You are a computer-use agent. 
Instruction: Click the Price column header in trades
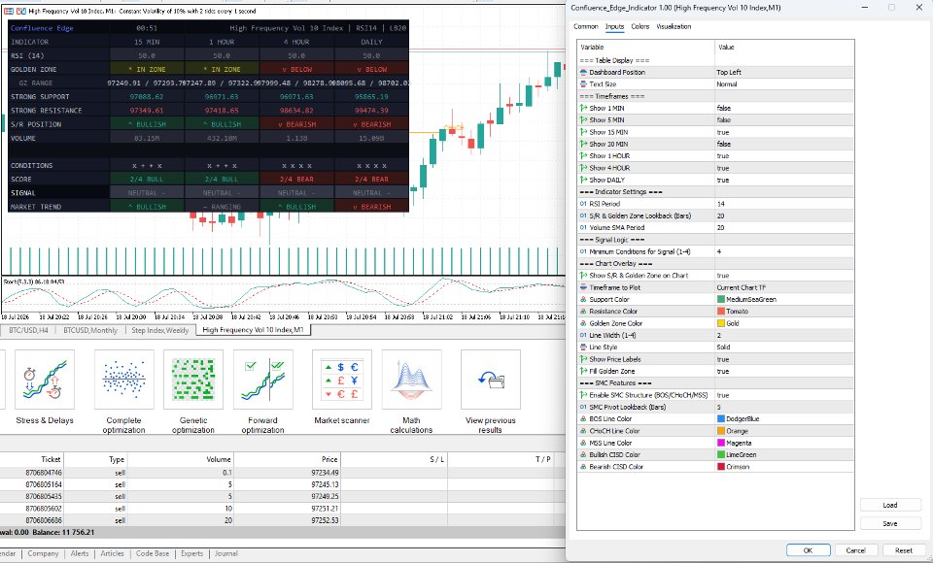[329, 459]
